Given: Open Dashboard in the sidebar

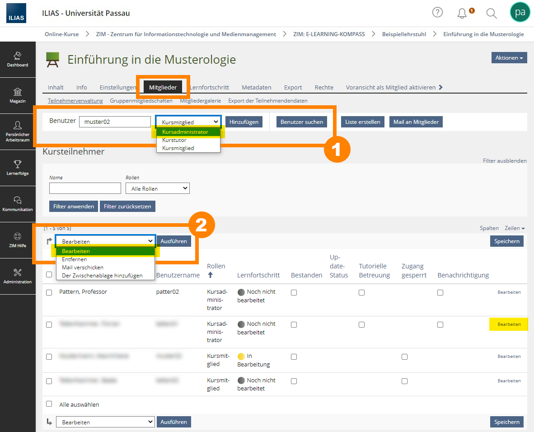Looking at the screenshot, I should 18,60.
